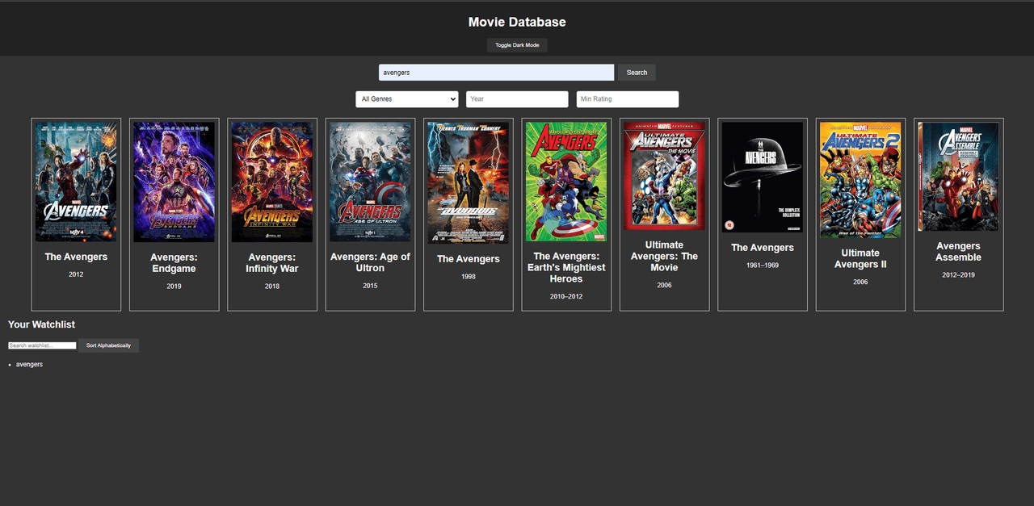The width and height of the screenshot is (1034, 506).
Task: Click the Avengers: Endgame poster
Action: [x=174, y=182]
